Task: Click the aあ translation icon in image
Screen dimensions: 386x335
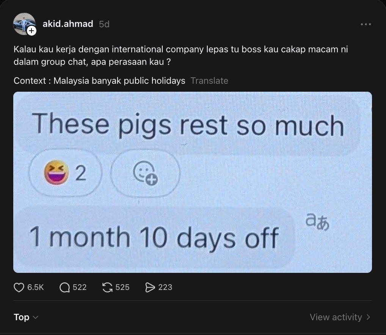Action: 317,223
